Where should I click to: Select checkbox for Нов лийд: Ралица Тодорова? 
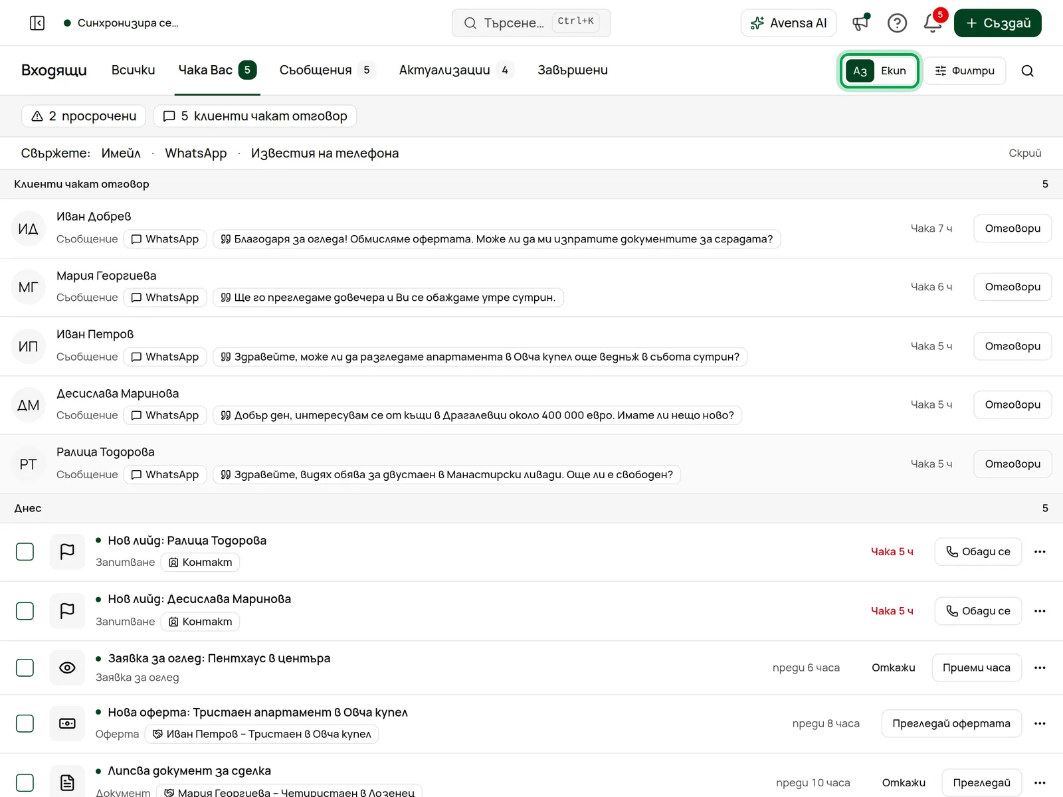coord(25,552)
